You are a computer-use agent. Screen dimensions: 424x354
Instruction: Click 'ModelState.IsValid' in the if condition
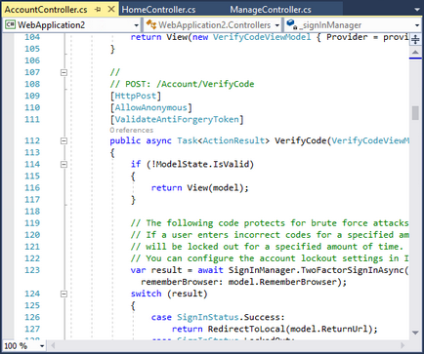click(x=202, y=164)
